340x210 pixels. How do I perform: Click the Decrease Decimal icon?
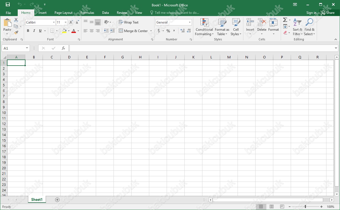[189, 31]
